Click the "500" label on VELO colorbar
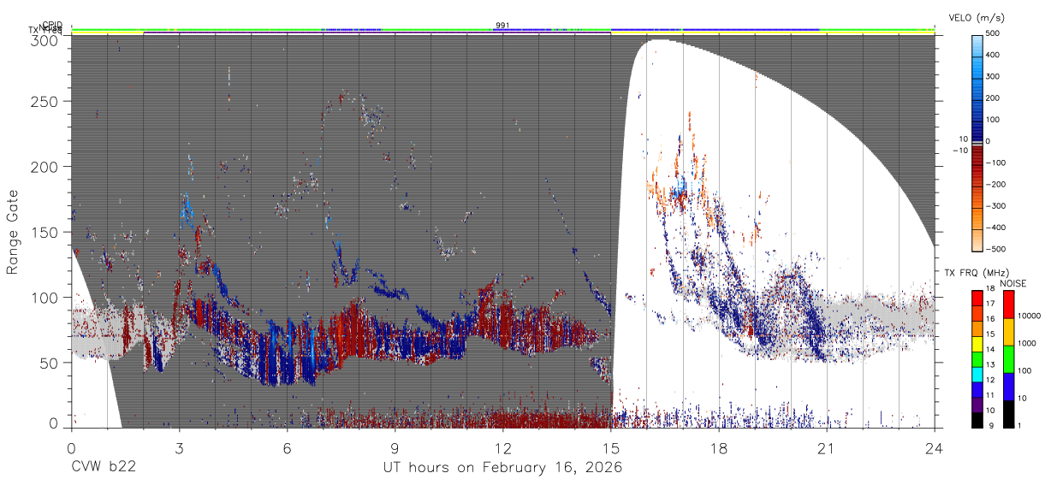1051x485 pixels. coord(994,34)
